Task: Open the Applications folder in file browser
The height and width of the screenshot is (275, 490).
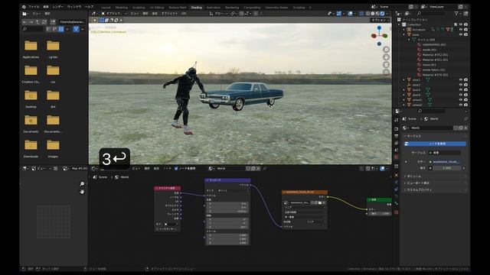Action: point(31,49)
